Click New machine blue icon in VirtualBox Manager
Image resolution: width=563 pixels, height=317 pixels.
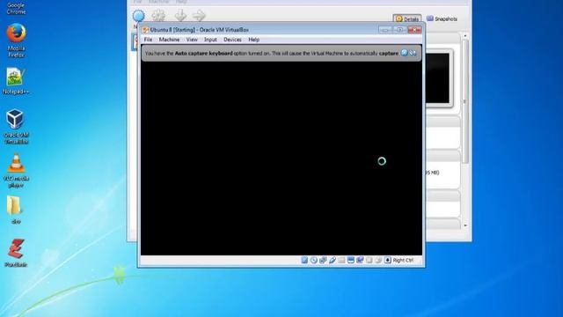[x=139, y=16]
